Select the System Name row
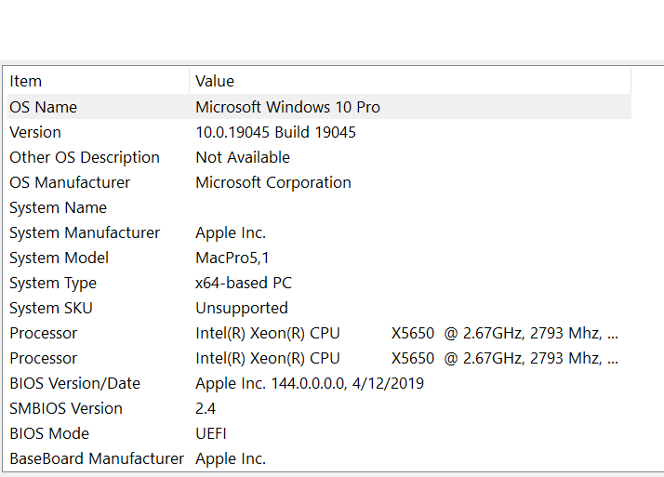664x477 pixels. coord(319,207)
